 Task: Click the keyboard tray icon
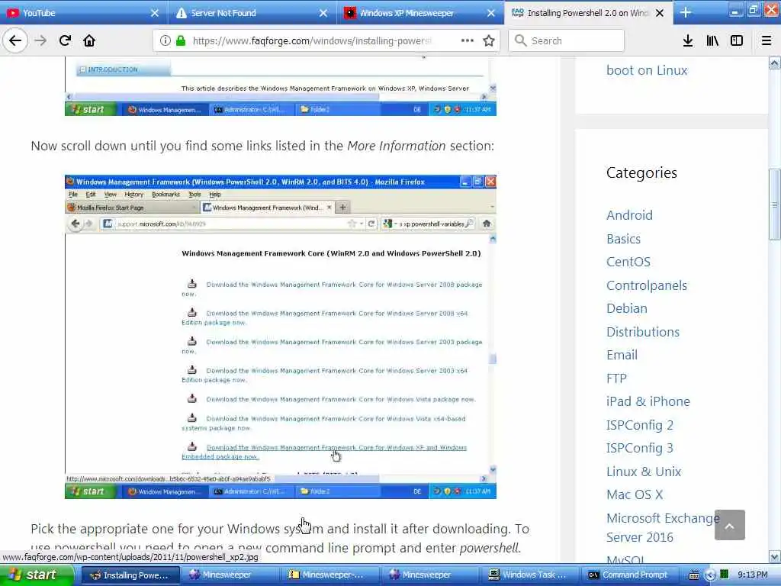[693, 575]
